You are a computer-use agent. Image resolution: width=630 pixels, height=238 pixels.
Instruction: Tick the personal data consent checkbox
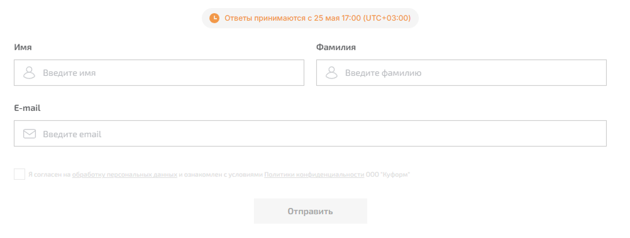(19, 174)
